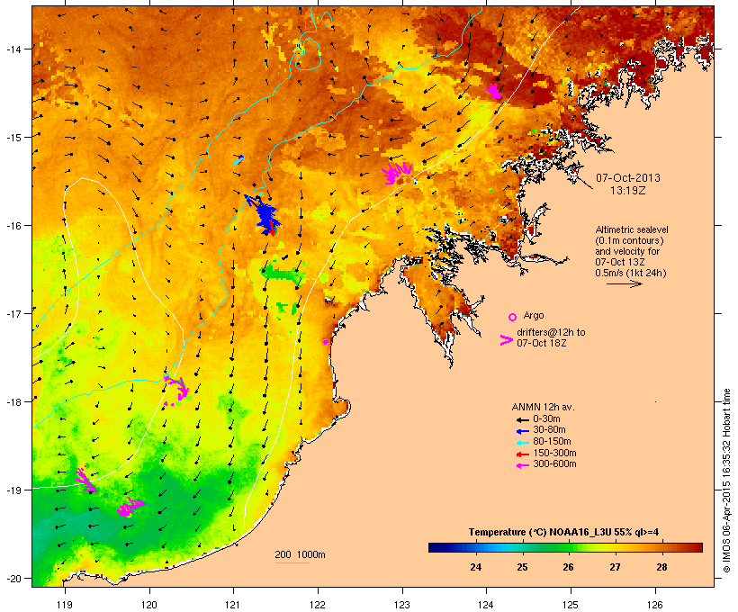Click the vertical IMOS copyright timestamp text

click(726, 481)
